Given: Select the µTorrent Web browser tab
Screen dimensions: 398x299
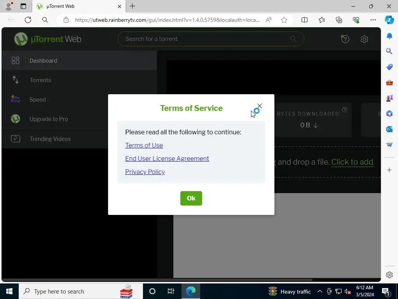Looking at the screenshot, I should [79, 6].
